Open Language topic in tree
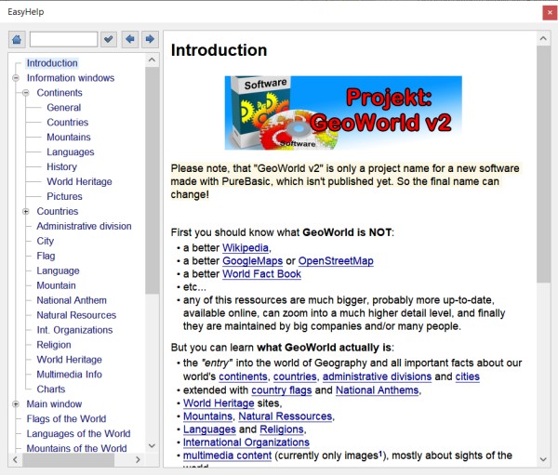 pyautogui.click(x=58, y=270)
